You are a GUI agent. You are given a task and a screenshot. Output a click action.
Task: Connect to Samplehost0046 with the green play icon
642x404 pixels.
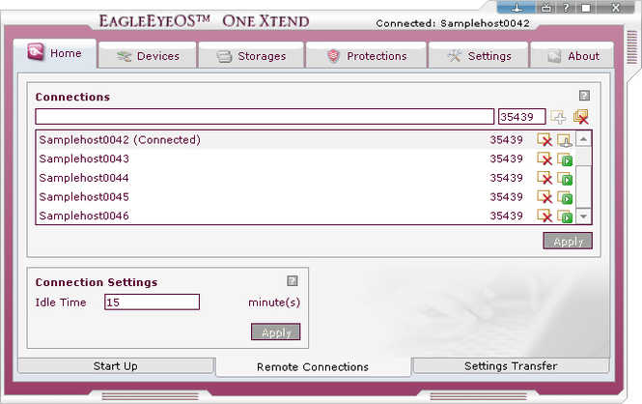(565, 216)
